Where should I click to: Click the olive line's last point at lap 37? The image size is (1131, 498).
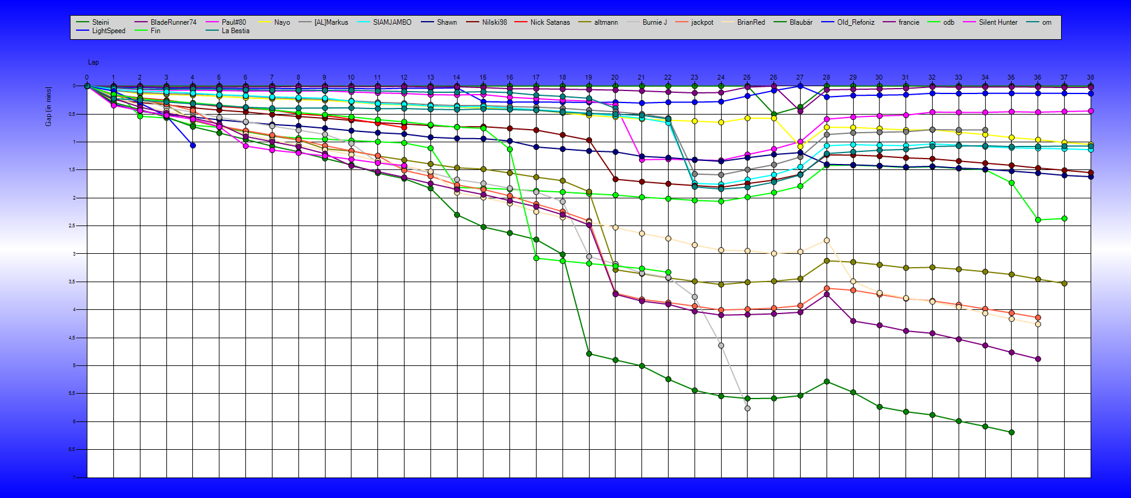(x=1064, y=283)
